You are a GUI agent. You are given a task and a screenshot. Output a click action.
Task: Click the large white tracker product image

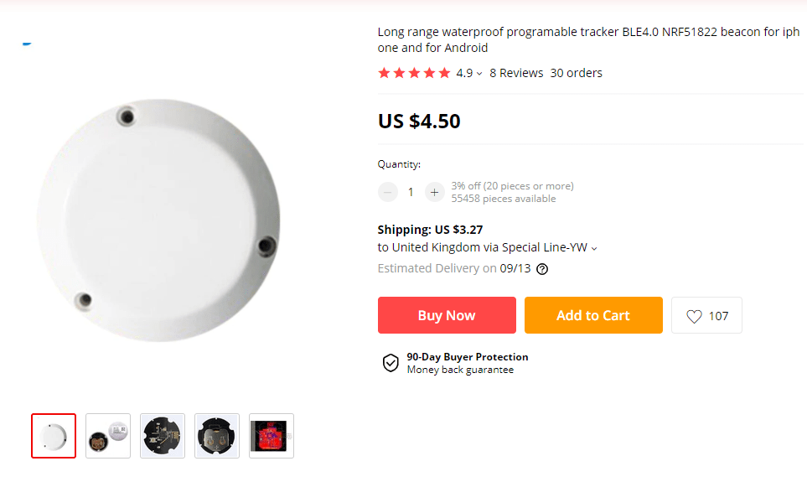pyautogui.click(x=159, y=222)
